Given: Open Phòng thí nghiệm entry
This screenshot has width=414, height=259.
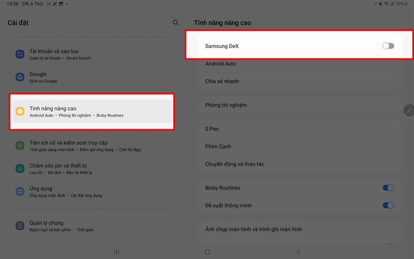Looking at the screenshot, I should tap(300, 105).
